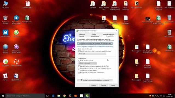
Task: Switch to the Seguridad tab
Action: [82, 34]
